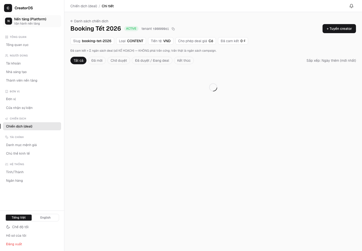
Task: Click the ACTIVE status badge
Action: pyautogui.click(x=131, y=29)
